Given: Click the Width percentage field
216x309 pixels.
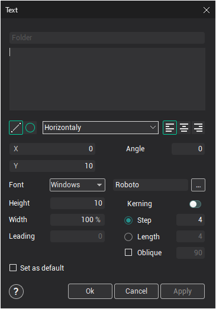Looking at the screenshot, I should tap(78, 220).
